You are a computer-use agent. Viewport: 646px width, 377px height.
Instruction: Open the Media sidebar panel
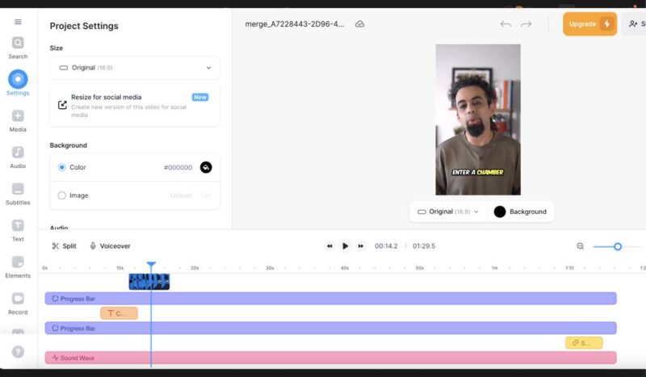coord(18,121)
